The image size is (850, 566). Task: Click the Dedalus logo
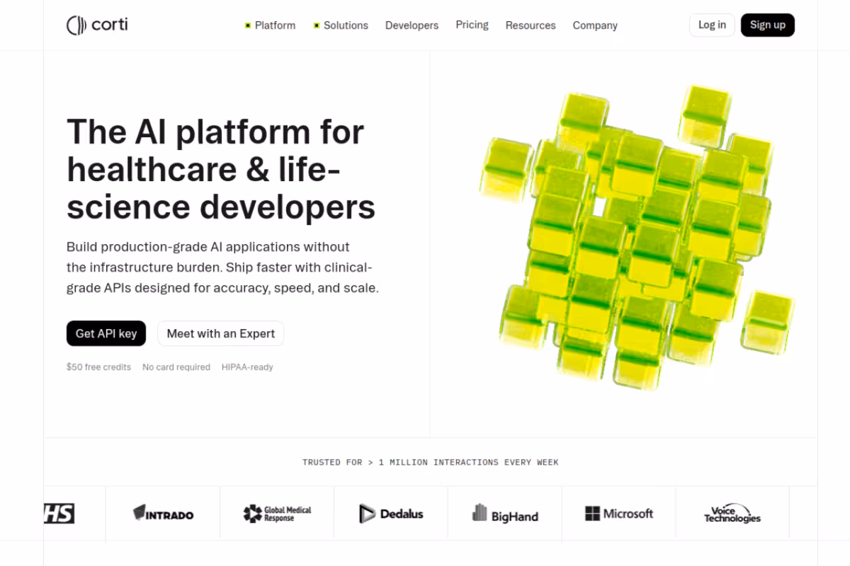click(x=391, y=514)
